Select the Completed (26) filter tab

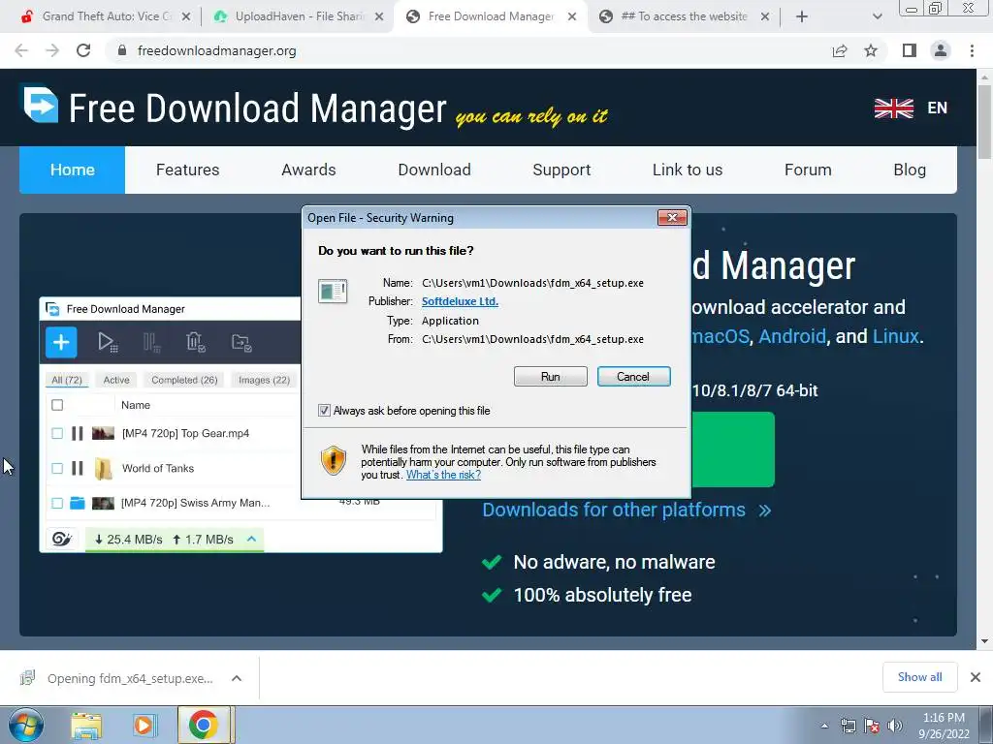[184, 380]
